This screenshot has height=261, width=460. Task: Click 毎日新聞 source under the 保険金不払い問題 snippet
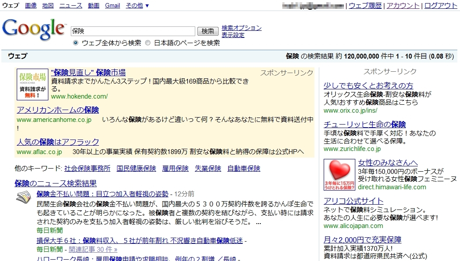point(50,231)
